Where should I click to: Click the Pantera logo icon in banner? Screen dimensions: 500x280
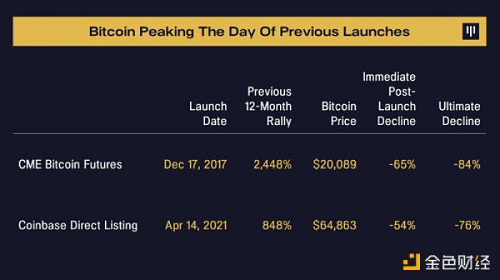pyautogui.click(x=471, y=31)
